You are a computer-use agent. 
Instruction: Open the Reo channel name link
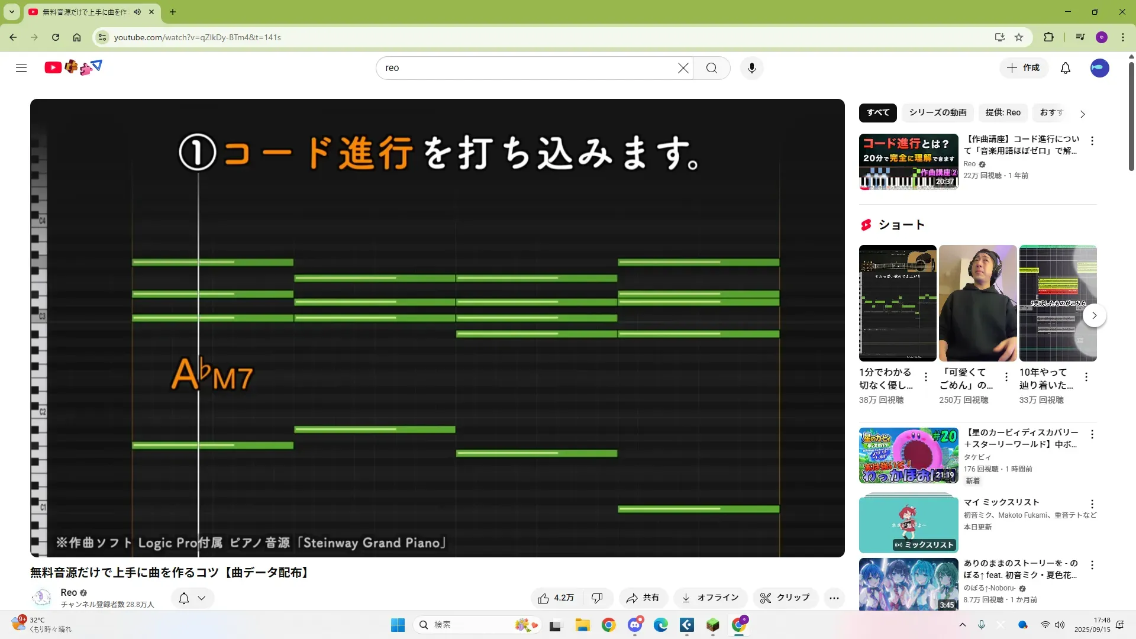tap(69, 592)
